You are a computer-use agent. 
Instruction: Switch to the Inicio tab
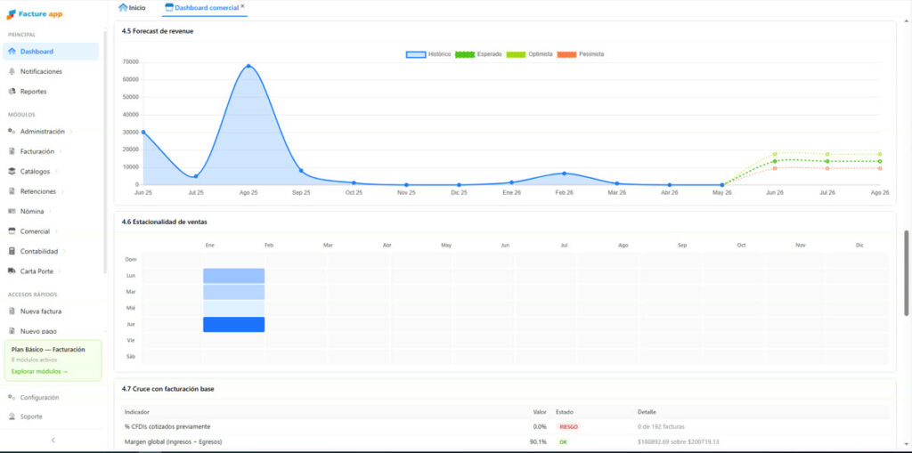point(132,7)
